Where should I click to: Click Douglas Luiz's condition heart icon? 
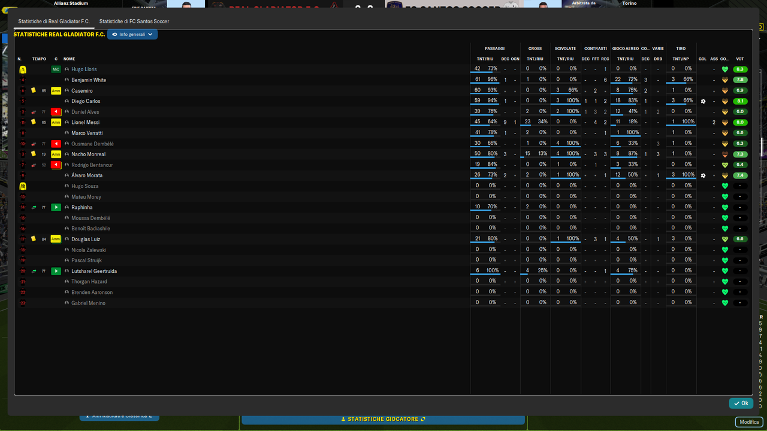tap(724, 239)
